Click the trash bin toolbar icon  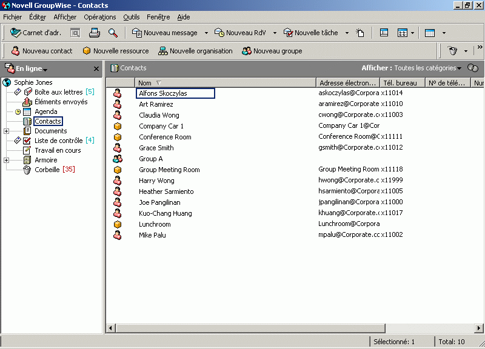point(452,51)
